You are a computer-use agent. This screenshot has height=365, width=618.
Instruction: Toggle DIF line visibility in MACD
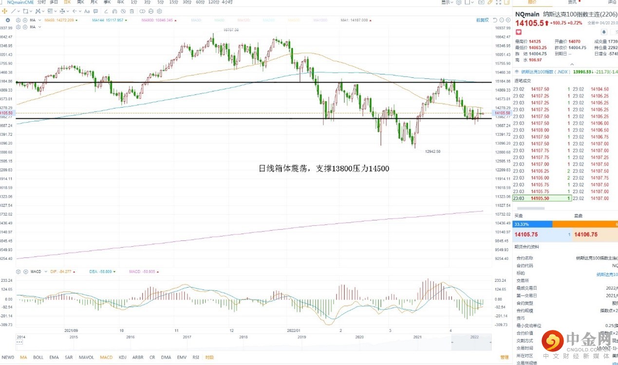pyautogui.click(x=63, y=272)
